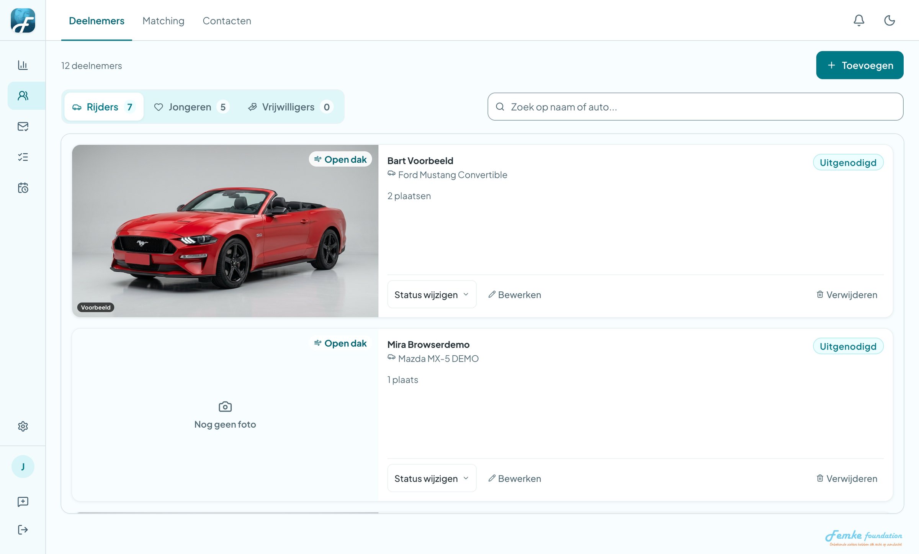Viewport: 919px width, 554px height.
Task: Open the calendar clock sidebar icon
Action: pyautogui.click(x=23, y=188)
